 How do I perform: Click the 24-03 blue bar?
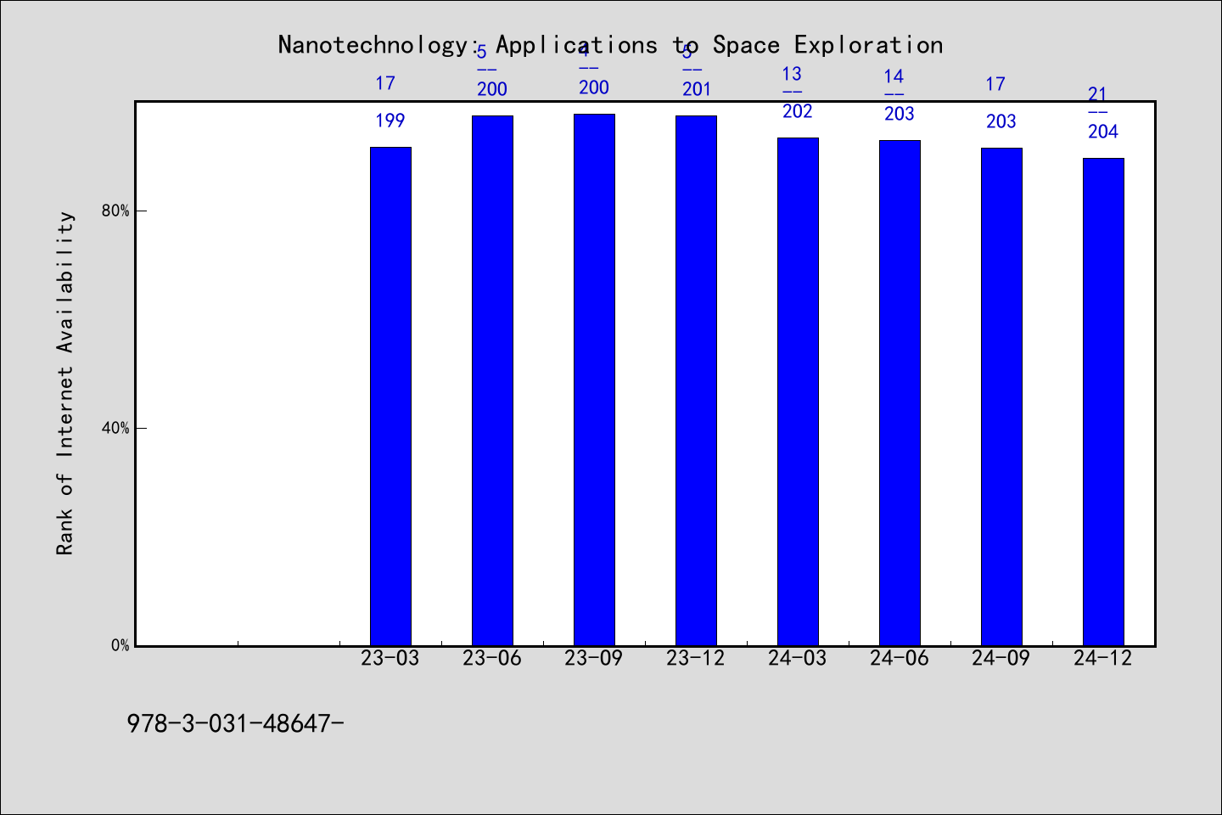[x=798, y=391]
